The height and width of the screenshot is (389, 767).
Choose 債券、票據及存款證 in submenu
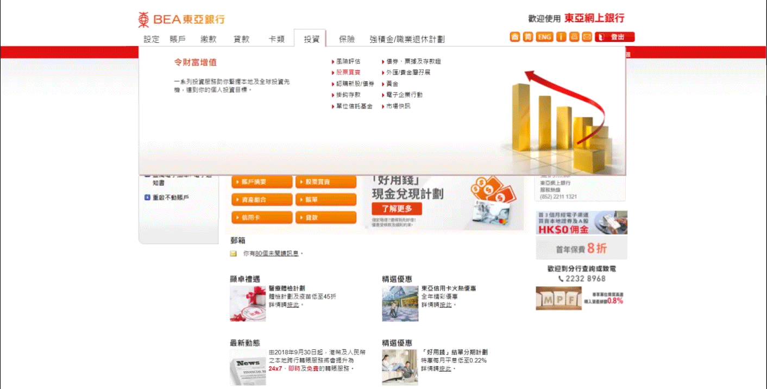tap(413, 61)
